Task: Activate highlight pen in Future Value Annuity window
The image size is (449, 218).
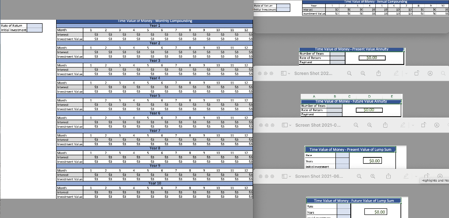Action: point(396,73)
